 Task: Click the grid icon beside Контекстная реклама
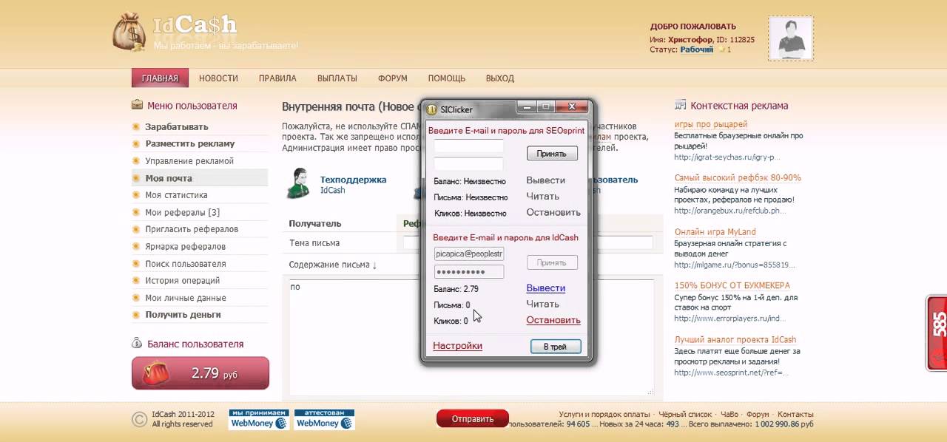pos(681,105)
